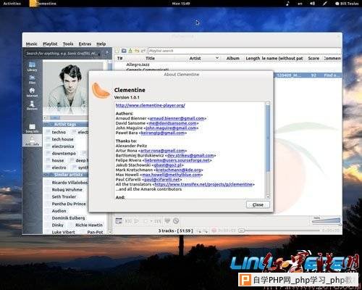The image size is (362, 290).
Task: Click the Score column header
Action: [313, 58]
